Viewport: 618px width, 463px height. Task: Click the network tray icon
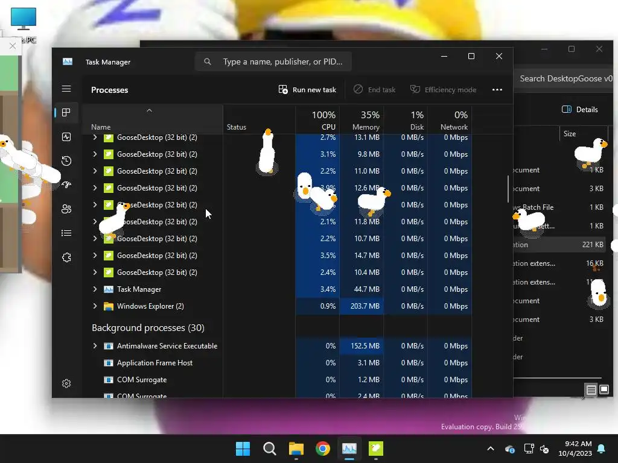[x=529, y=449]
